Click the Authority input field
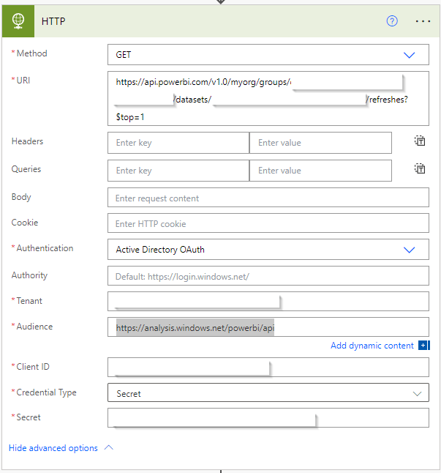The height and width of the screenshot is (473, 441). [x=268, y=276]
